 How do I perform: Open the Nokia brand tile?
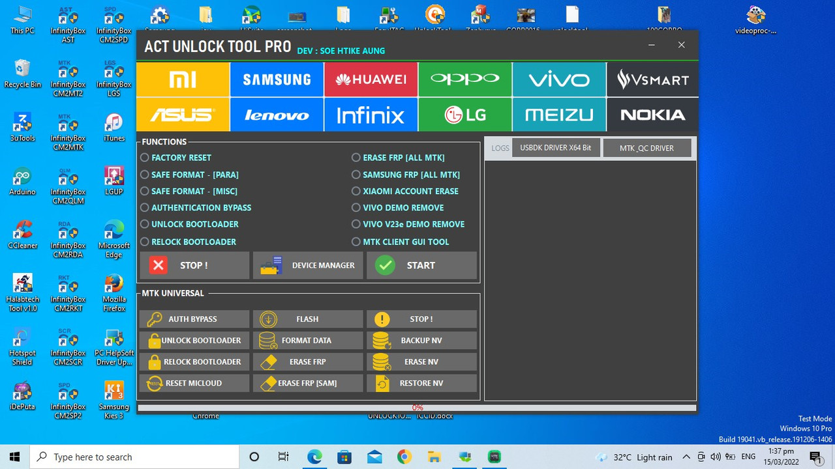[x=652, y=115]
